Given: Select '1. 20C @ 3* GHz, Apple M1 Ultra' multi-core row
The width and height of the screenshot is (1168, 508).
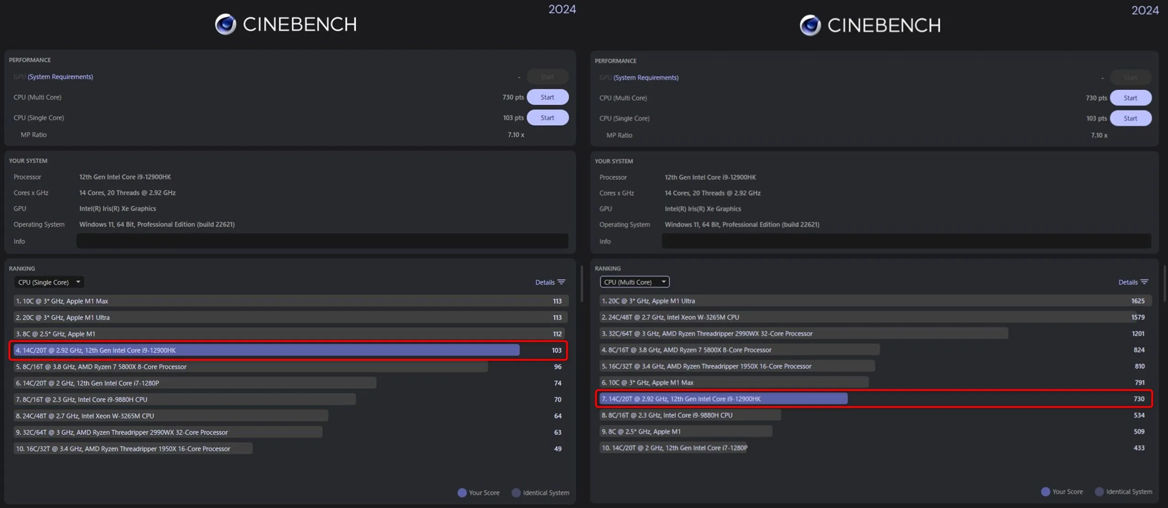Looking at the screenshot, I should tap(875, 301).
